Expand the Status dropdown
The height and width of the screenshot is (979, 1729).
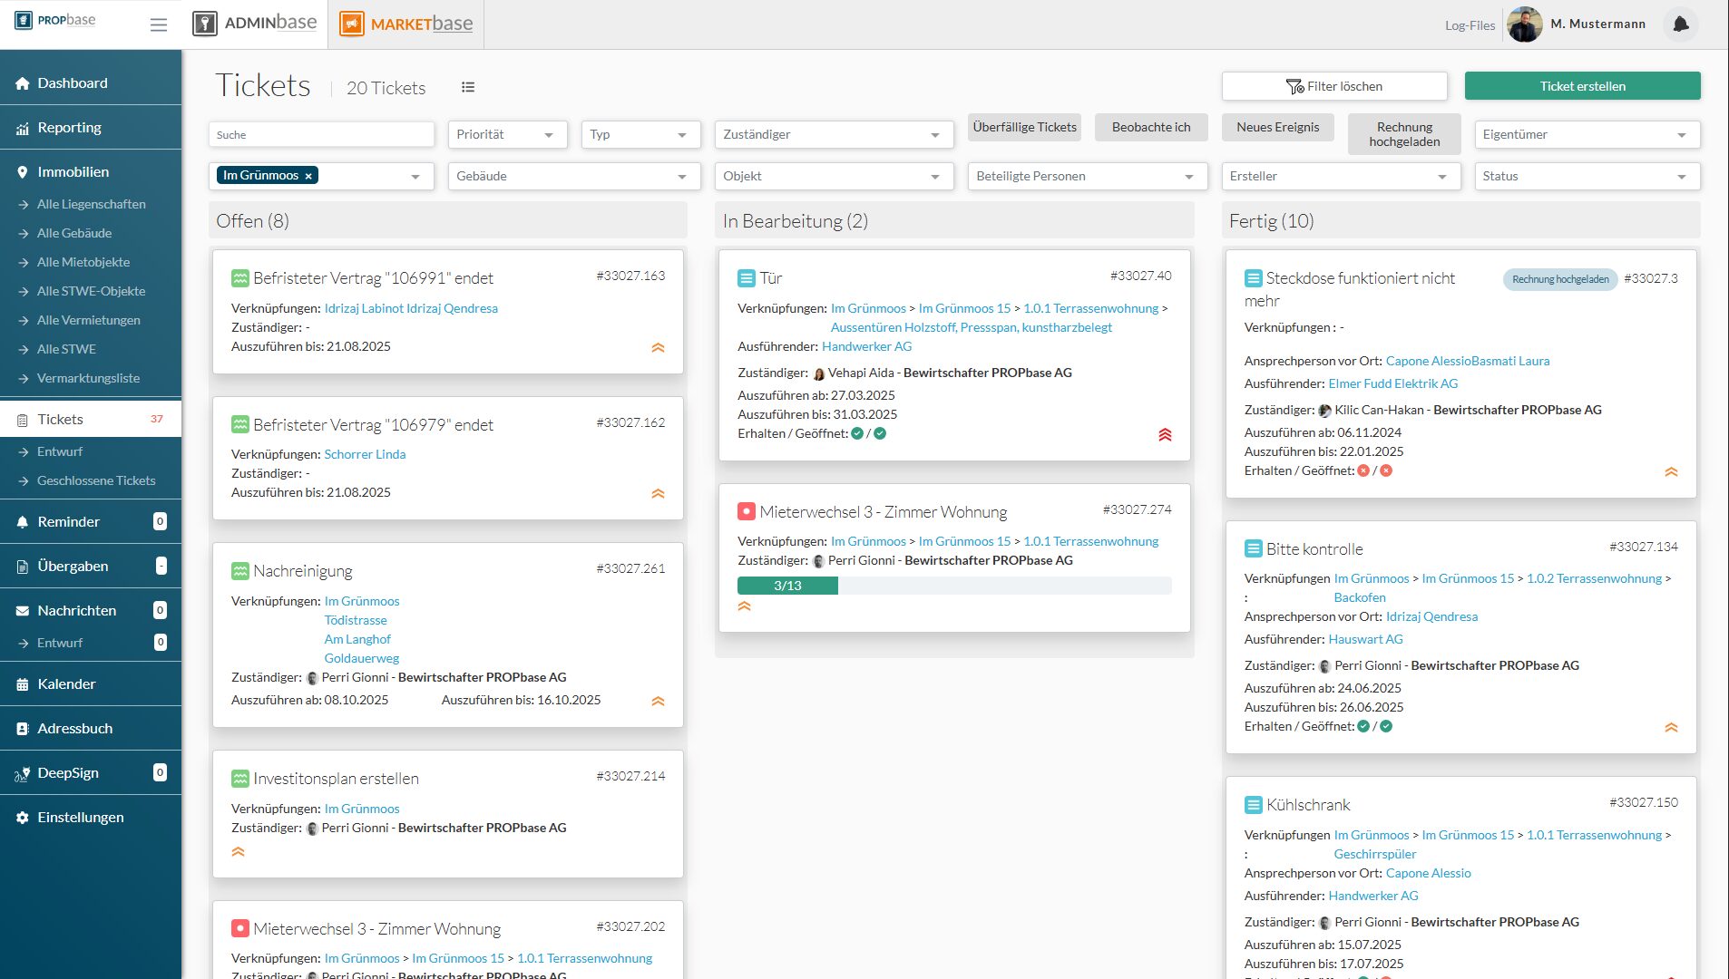tap(1586, 176)
